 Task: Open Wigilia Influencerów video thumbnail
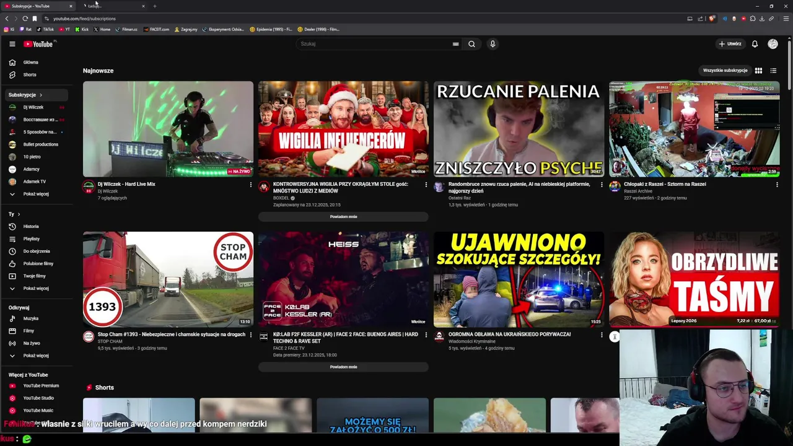(x=343, y=129)
